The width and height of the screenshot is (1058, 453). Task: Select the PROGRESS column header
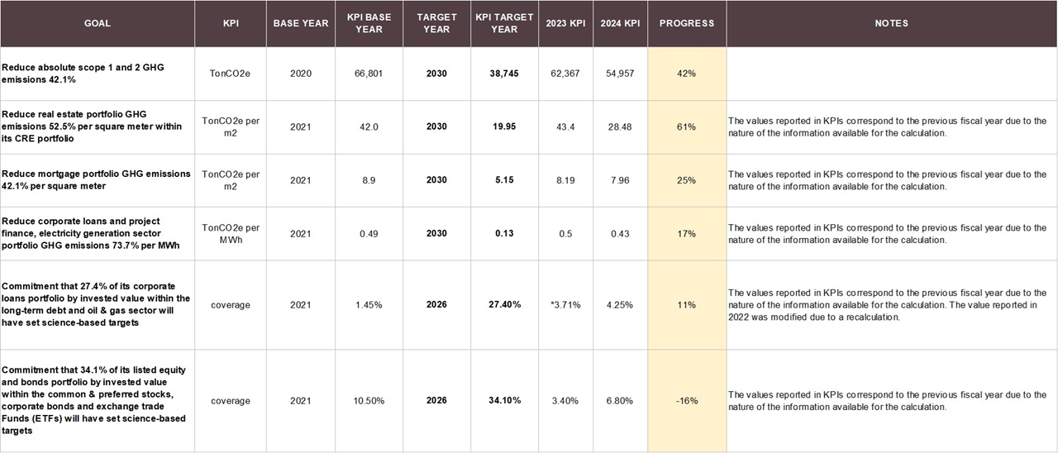[686, 23]
